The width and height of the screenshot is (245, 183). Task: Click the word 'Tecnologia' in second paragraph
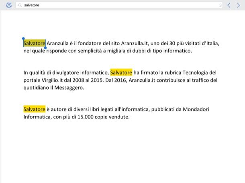[195, 73]
